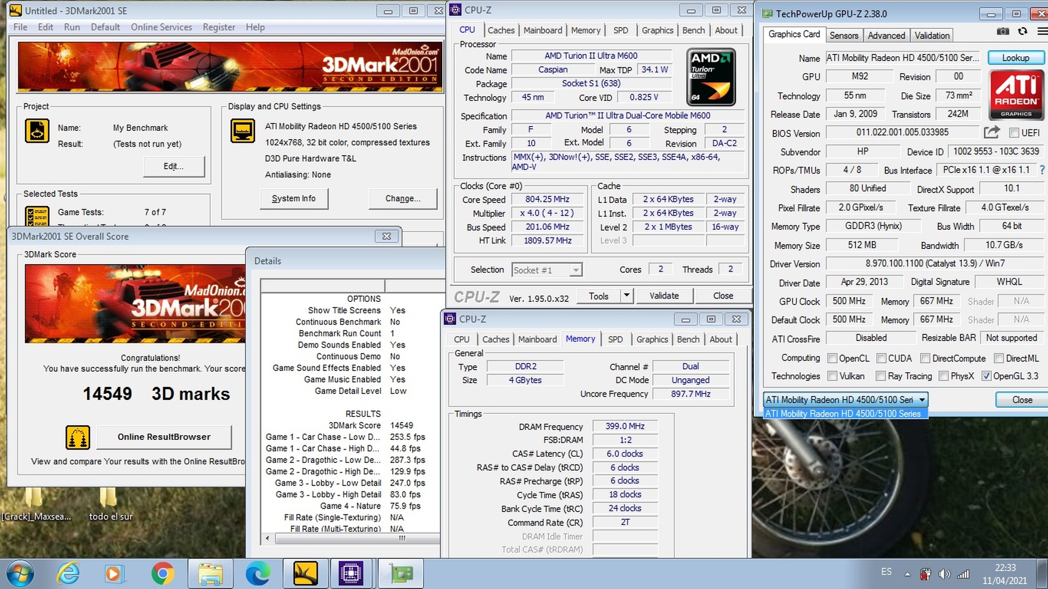Open the Register menu in 3DMark2001
Screen dimensions: 1048x589
click(x=219, y=27)
